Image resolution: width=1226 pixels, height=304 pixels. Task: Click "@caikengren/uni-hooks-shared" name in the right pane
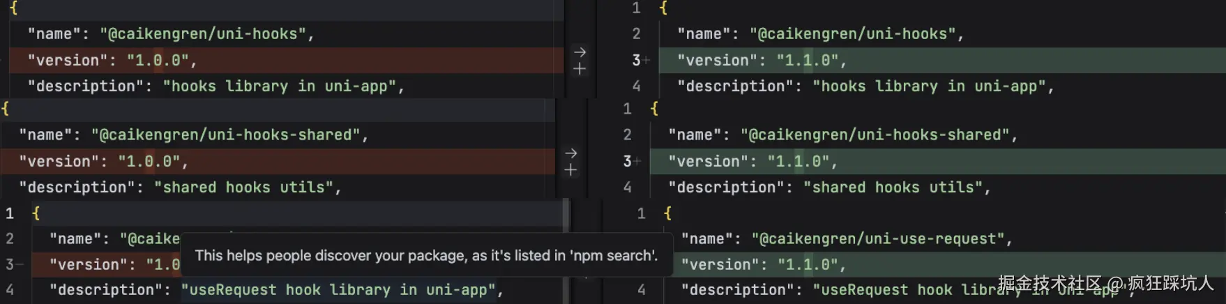click(875, 135)
